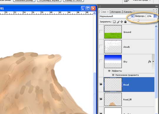Select the Sky layer name

click(125, 62)
